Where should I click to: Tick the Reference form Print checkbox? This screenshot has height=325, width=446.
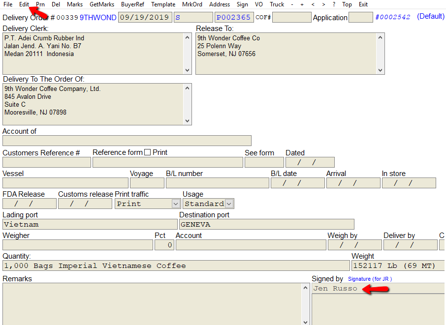point(147,152)
